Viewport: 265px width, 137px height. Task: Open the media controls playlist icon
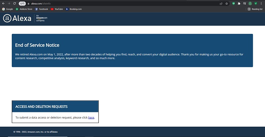click(x=245, y=3)
